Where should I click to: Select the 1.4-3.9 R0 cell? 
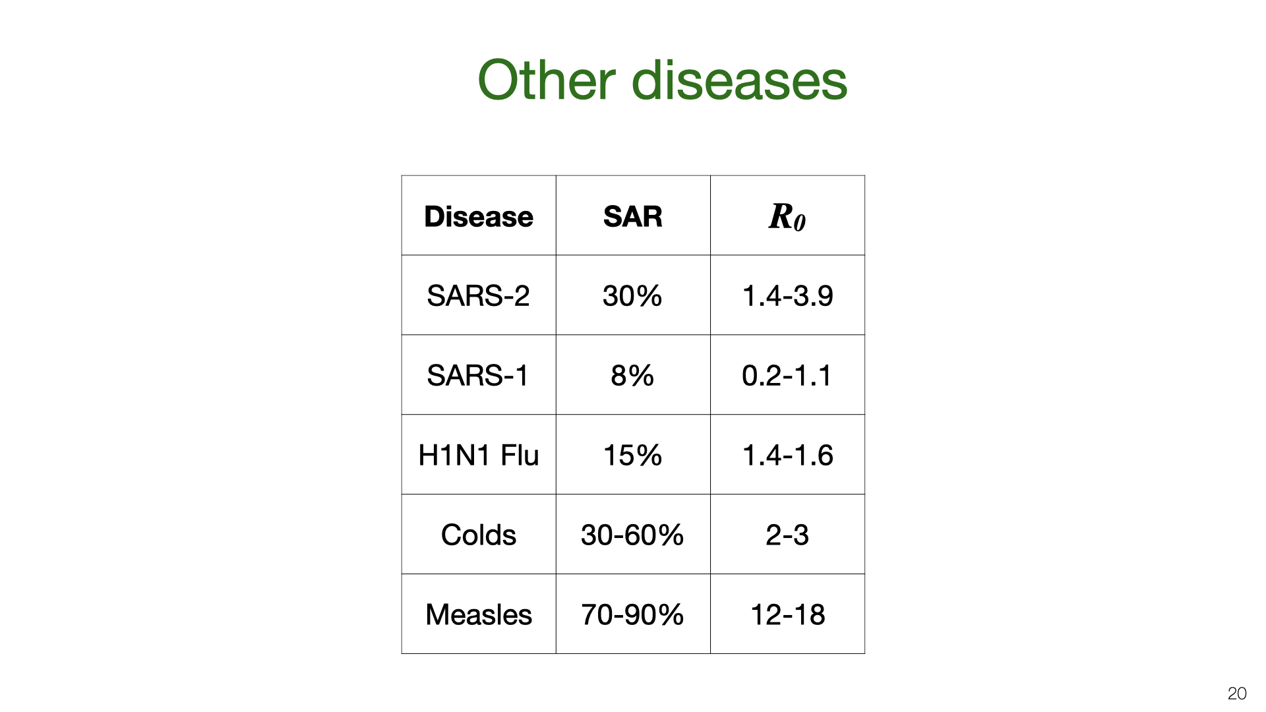[x=787, y=295]
